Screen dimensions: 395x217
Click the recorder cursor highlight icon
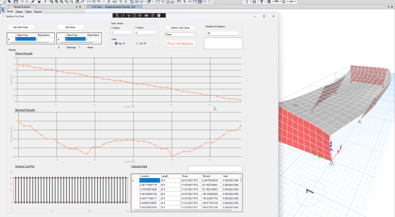pyautogui.click(x=129, y=15)
